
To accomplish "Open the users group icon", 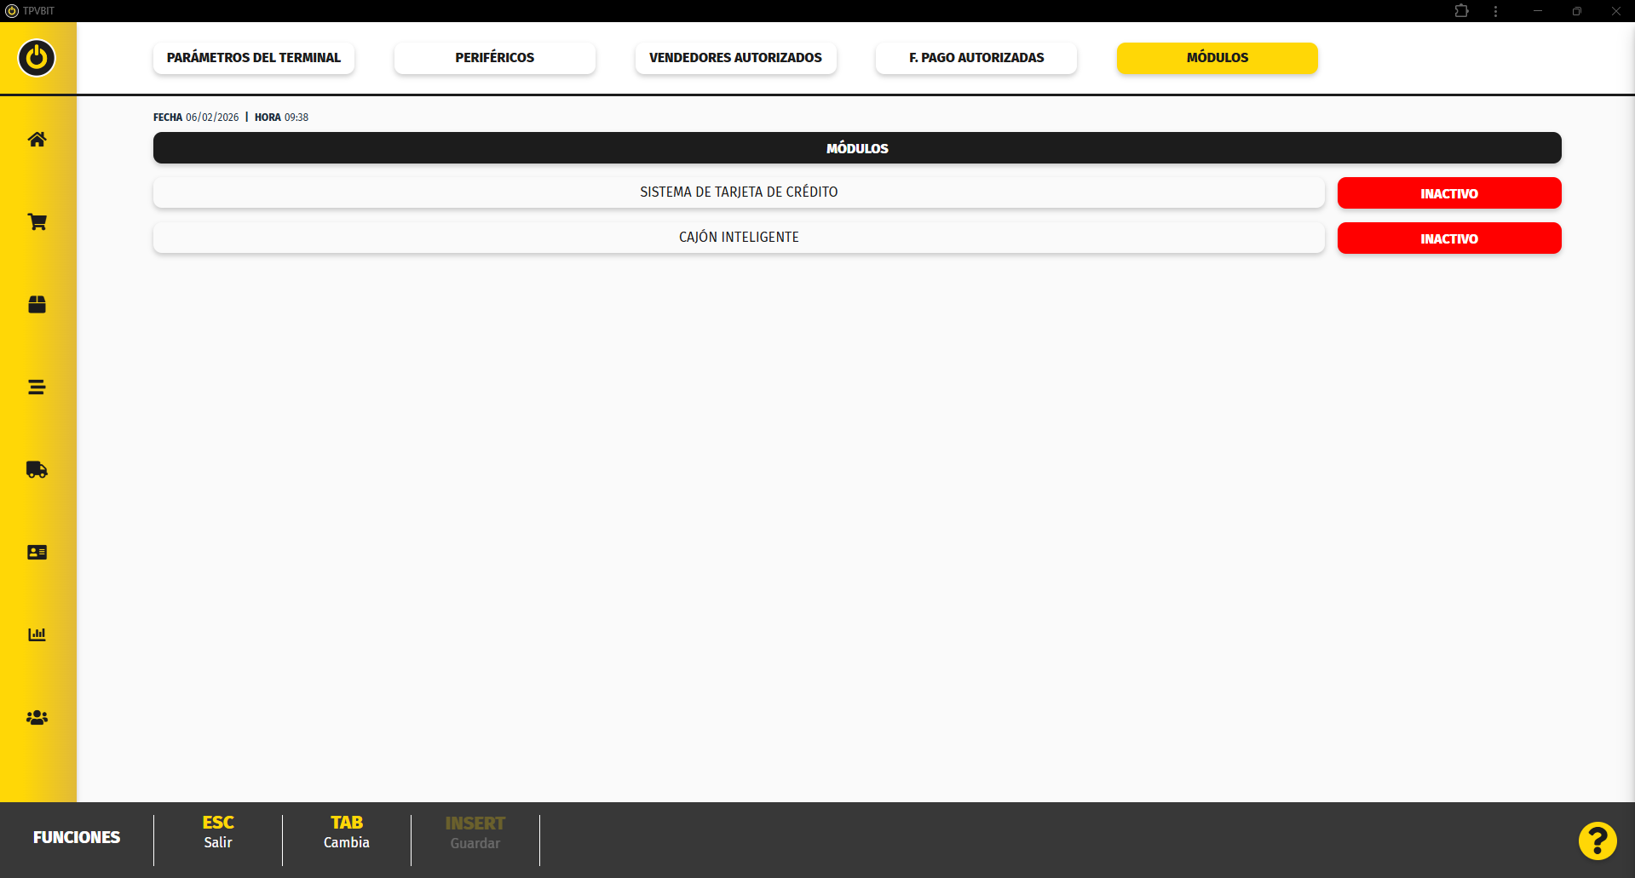I will 37,718.
